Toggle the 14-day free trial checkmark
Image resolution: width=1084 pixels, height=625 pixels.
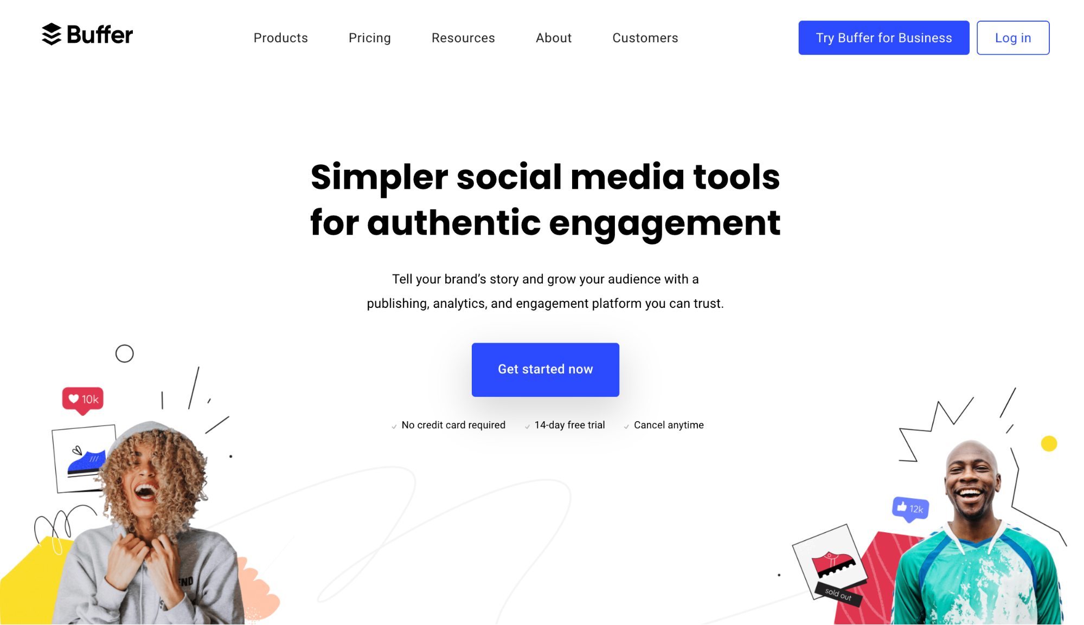pos(527,425)
